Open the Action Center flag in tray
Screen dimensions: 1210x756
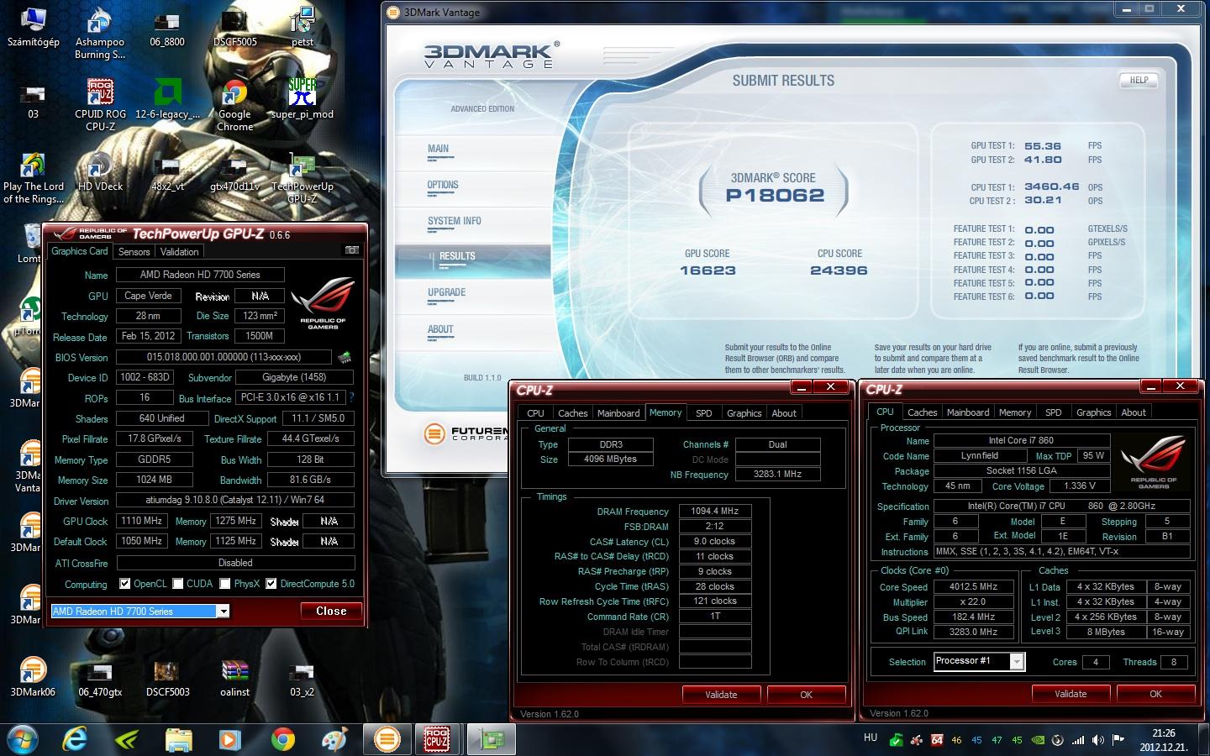pyautogui.click(x=1118, y=740)
